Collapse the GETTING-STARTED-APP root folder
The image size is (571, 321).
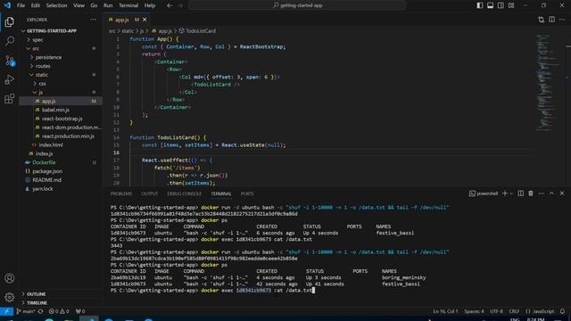pos(51,31)
